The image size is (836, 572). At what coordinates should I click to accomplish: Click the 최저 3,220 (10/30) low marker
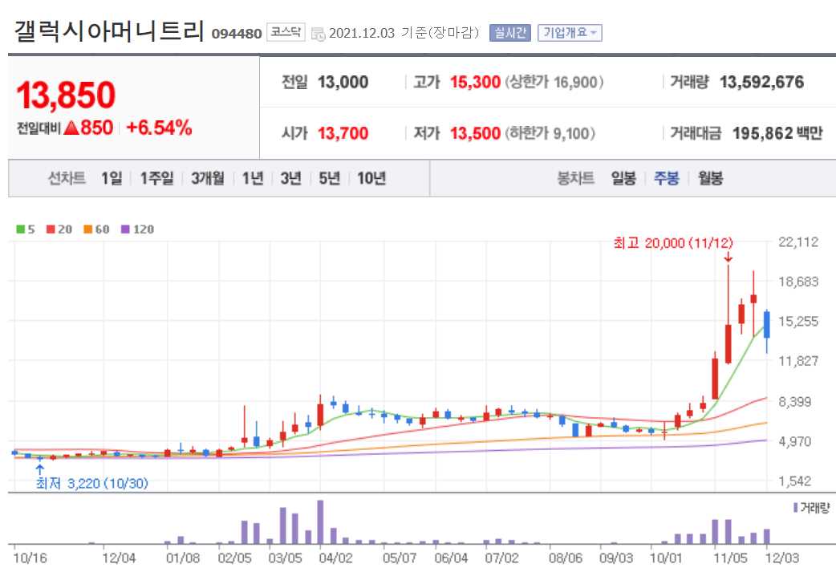pos(91,484)
